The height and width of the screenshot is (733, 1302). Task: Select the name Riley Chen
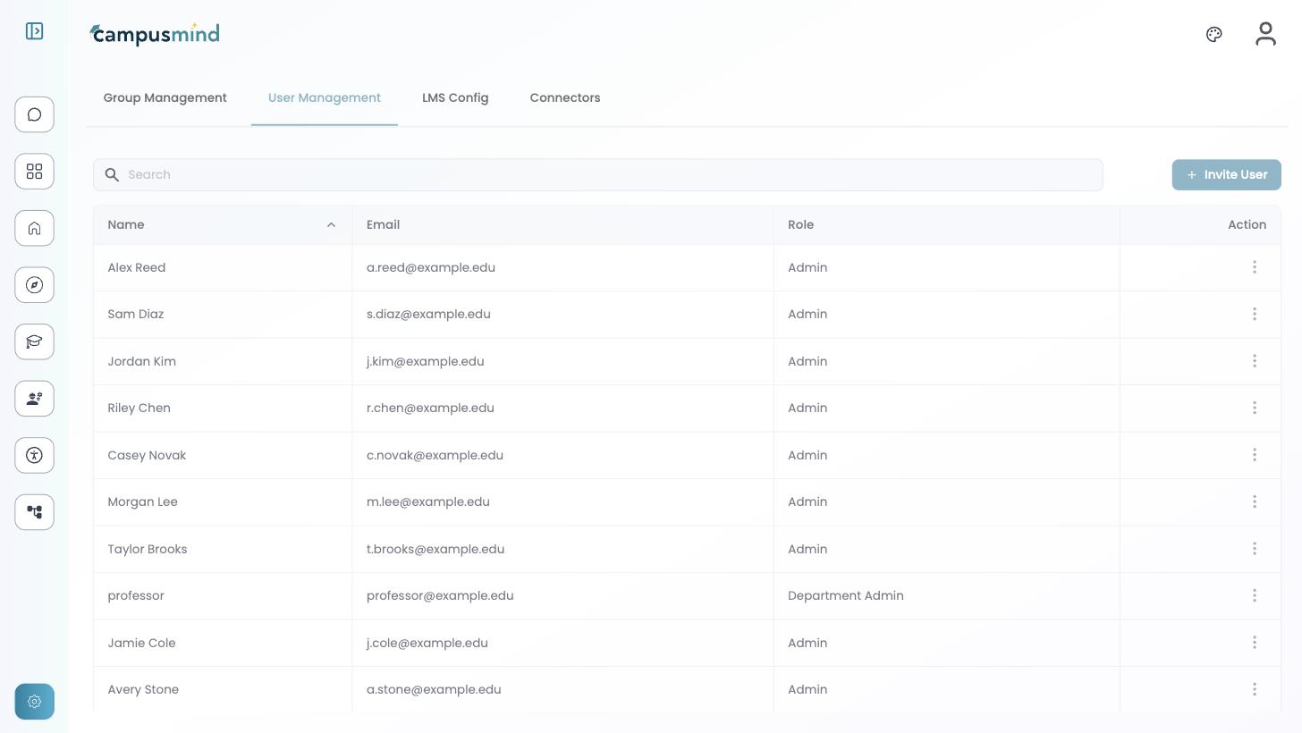pos(139,408)
